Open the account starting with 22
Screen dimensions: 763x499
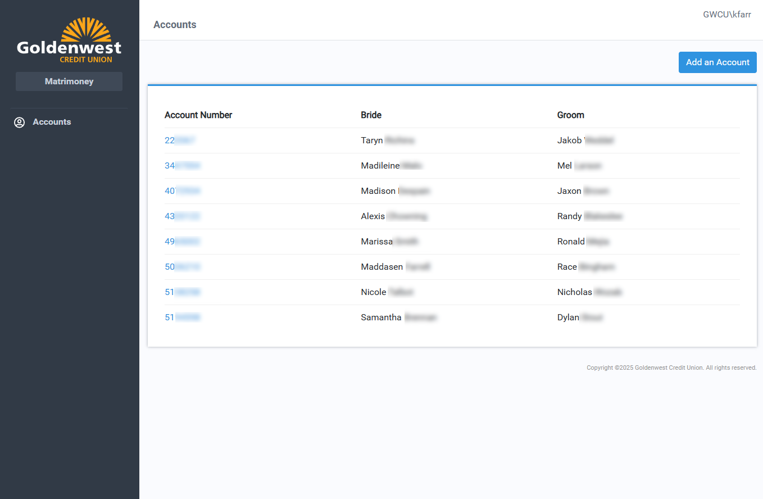click(x=180, y=140)
